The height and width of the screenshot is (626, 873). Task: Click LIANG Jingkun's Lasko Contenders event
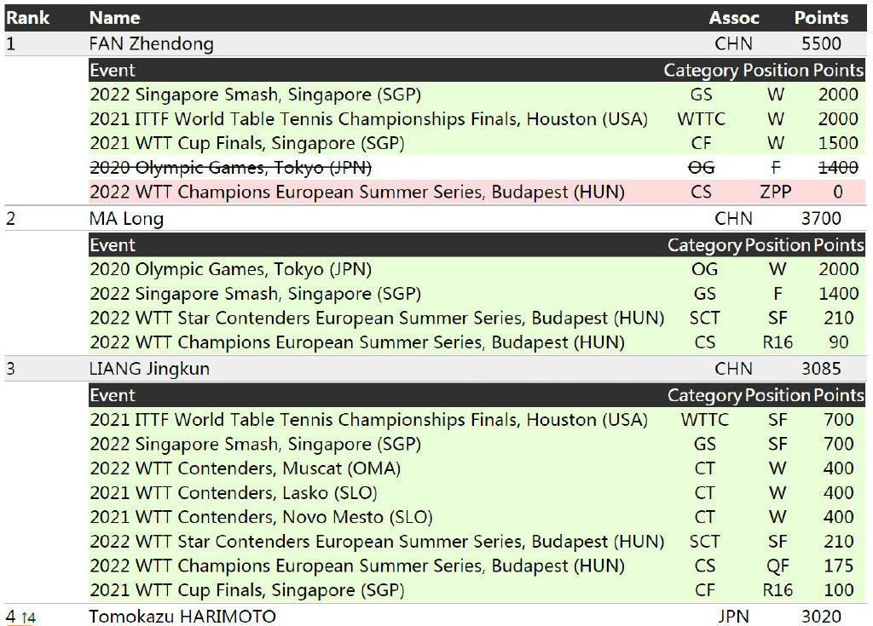click(234, 493)
